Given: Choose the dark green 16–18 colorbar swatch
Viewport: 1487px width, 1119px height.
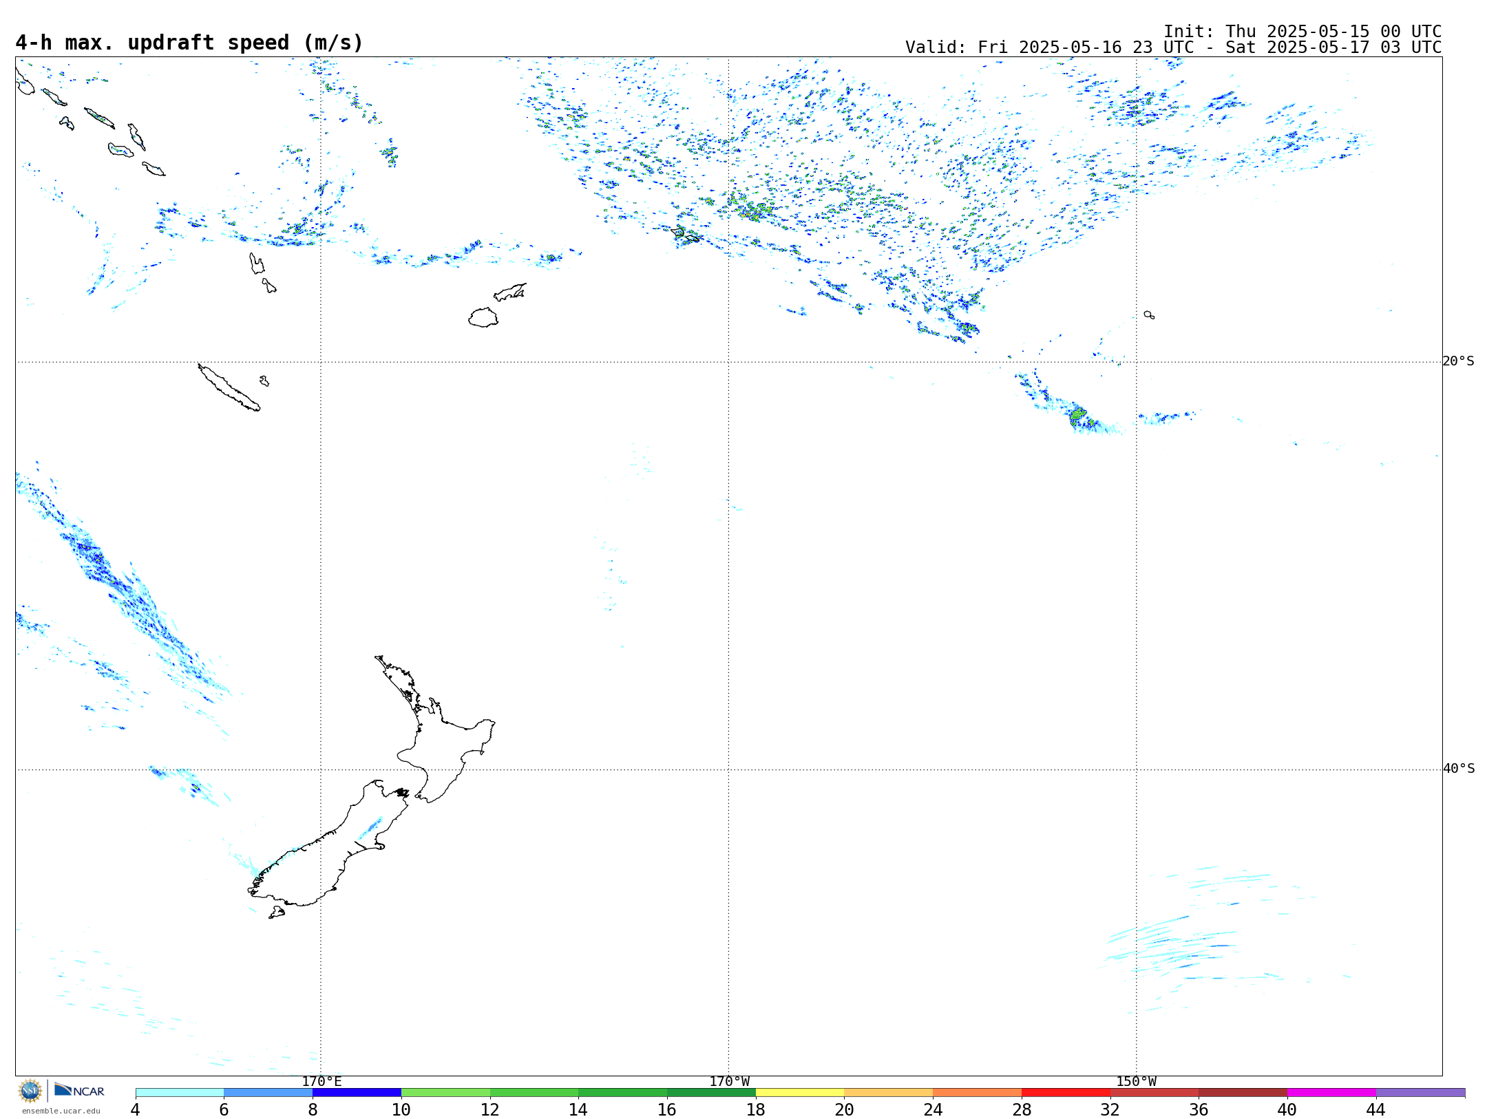Looking at the screenshot, I should click(711, 1092).
